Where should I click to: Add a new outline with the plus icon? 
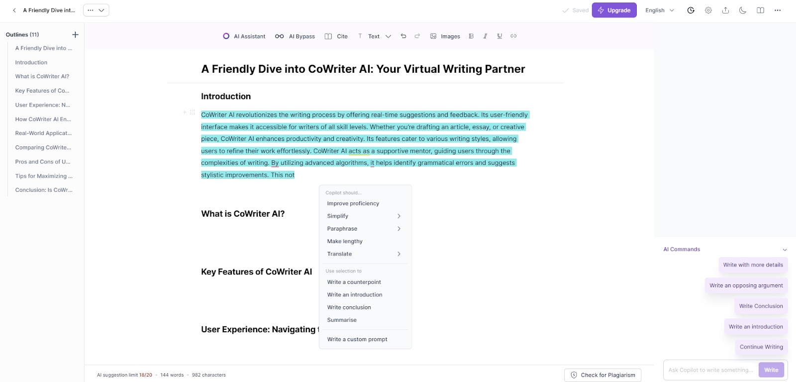pyautogui.click(x=75, y=34)
